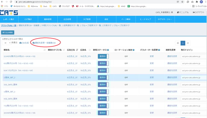Open the 30件表示 page size dropdown
The height and width of the screenshot is (118, 207).
pyautogui.click(x=7, y=43)
